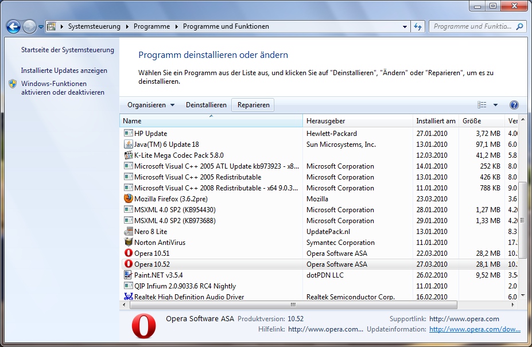Click the large Opera logo in details pane
The width and height of the screenshot is (532, 347).
coord(144,326)
